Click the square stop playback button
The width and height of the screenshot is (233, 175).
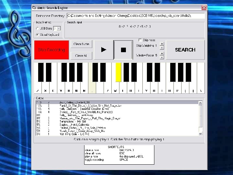(123, 50)
